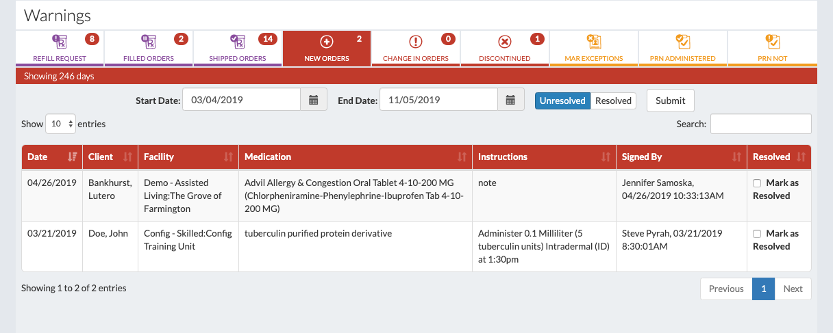Go to the Next page
Viewport: 833px width, 333px height.
tap(793, 289)
